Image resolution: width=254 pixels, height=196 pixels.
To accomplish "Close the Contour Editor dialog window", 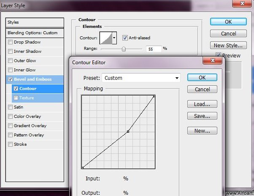I will [x=213, y=62].
